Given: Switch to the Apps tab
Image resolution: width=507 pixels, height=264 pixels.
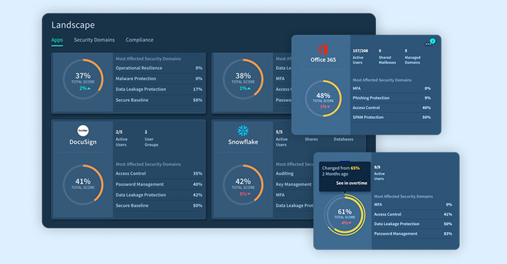Looking at the screenshot, I should pyautogui.click(x=57, y=40).
